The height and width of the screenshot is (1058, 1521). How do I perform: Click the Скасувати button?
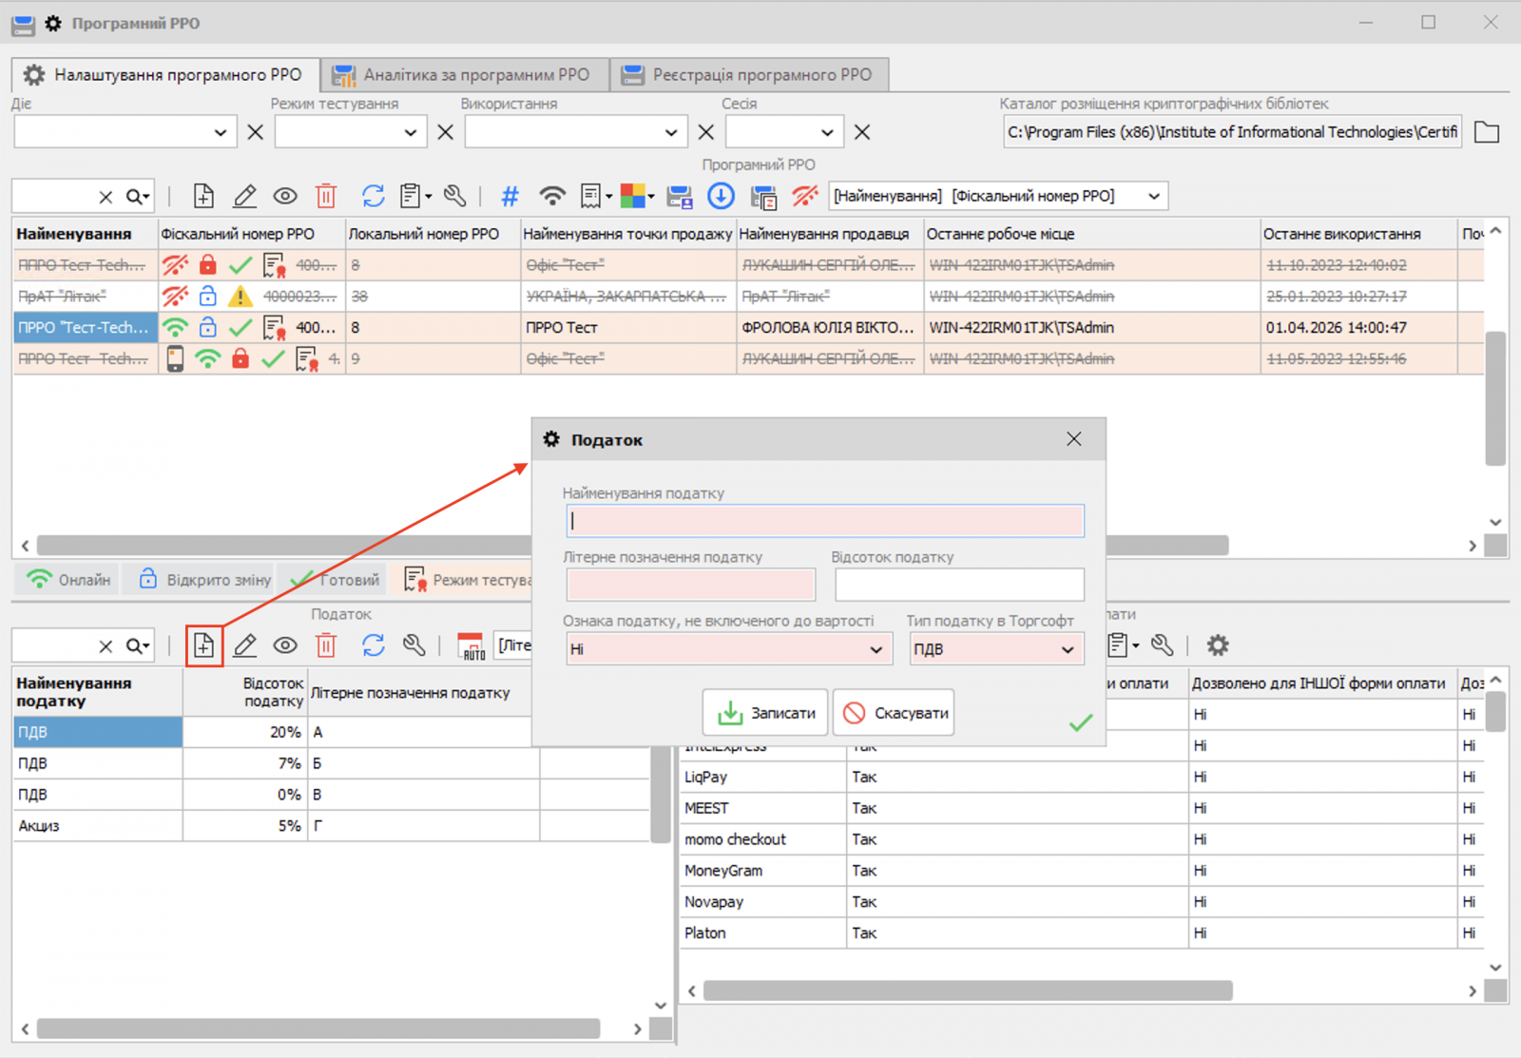click(x=895, y=713)
